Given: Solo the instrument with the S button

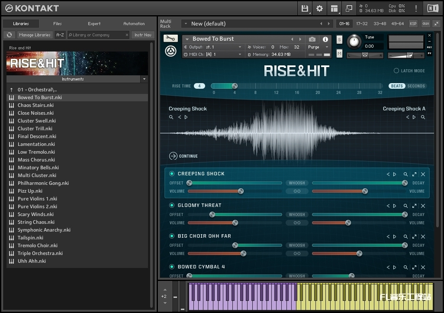Looking at the screenshot, I should coord(339,39).
